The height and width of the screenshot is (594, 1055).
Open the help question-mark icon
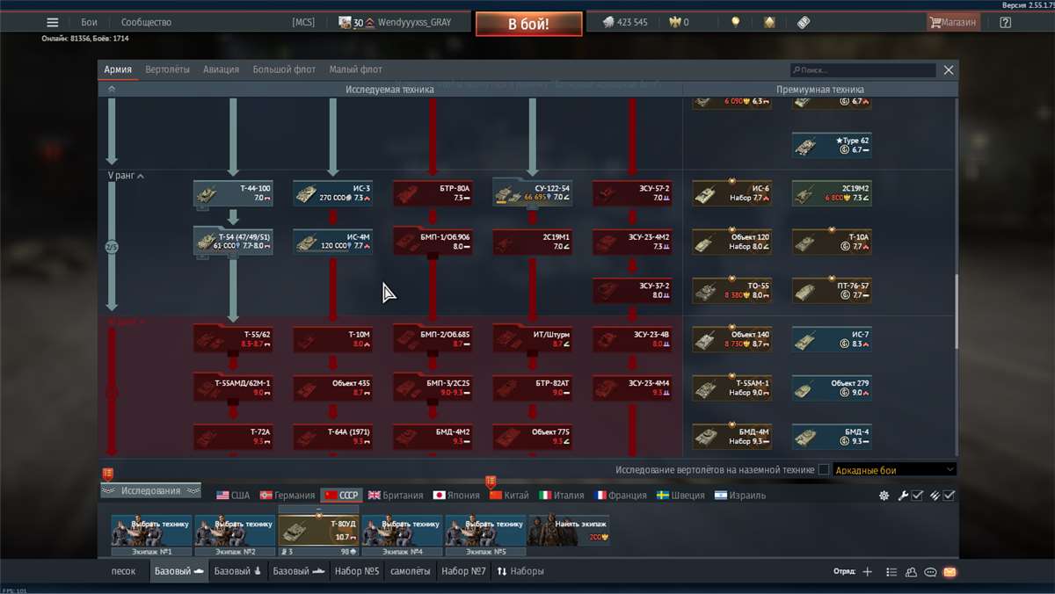click(x=1006, y=22)
